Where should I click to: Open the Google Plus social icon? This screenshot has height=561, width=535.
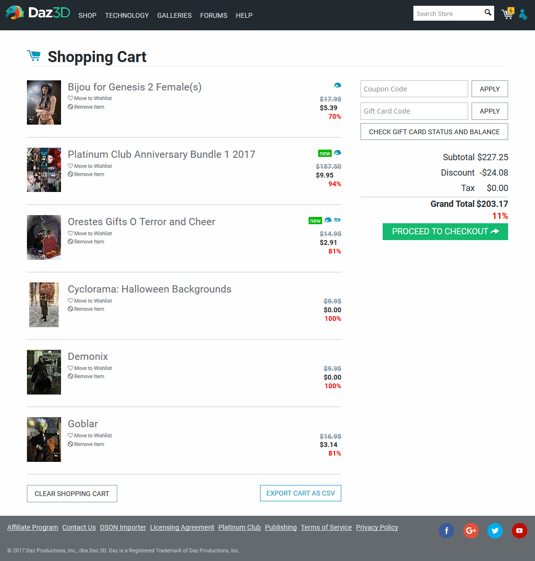point(471,531)
